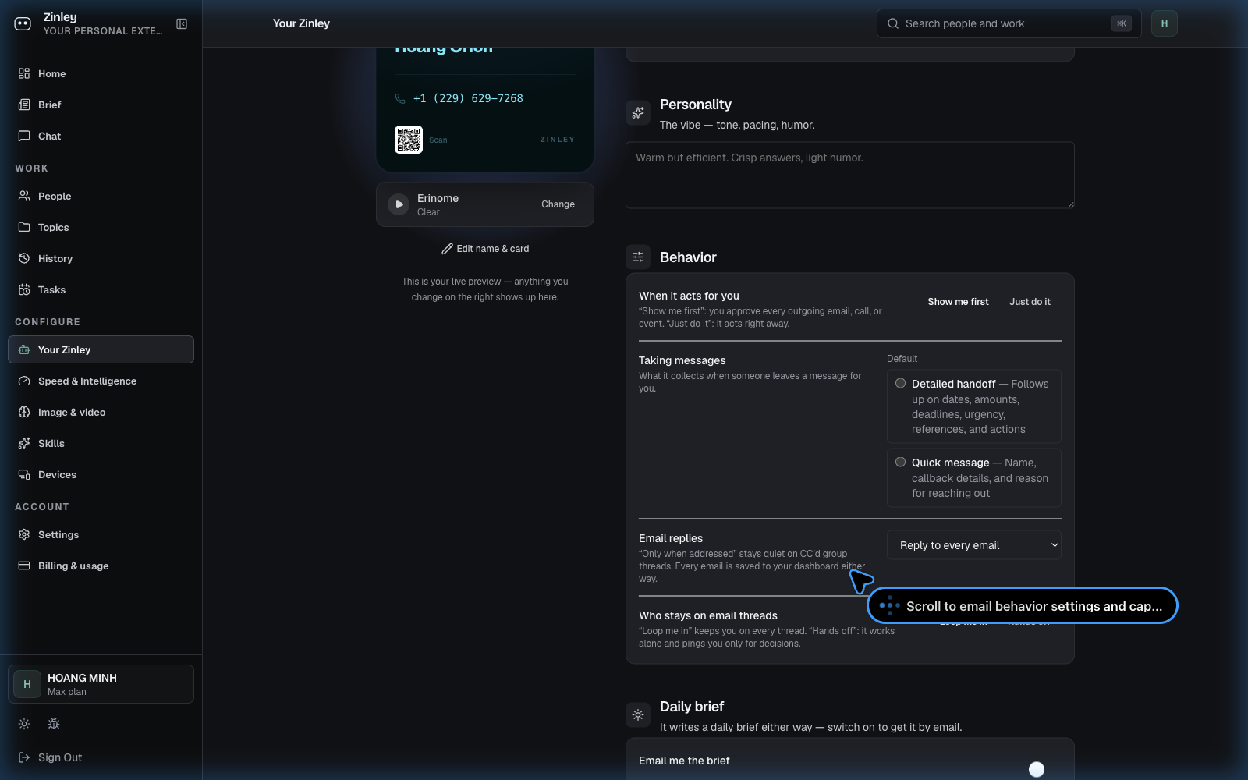Click Edit name & card link

[x=485, y=249]
